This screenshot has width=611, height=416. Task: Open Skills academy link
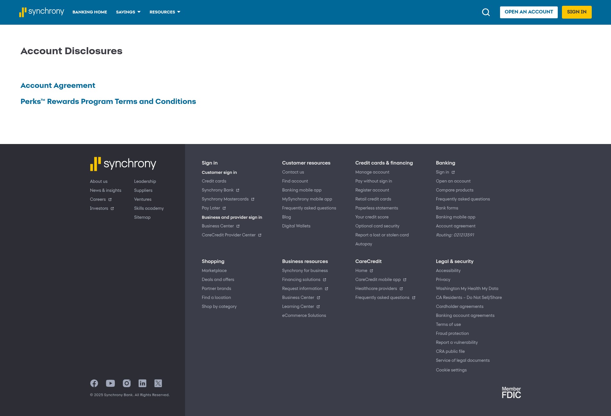(x=149, y=208)
